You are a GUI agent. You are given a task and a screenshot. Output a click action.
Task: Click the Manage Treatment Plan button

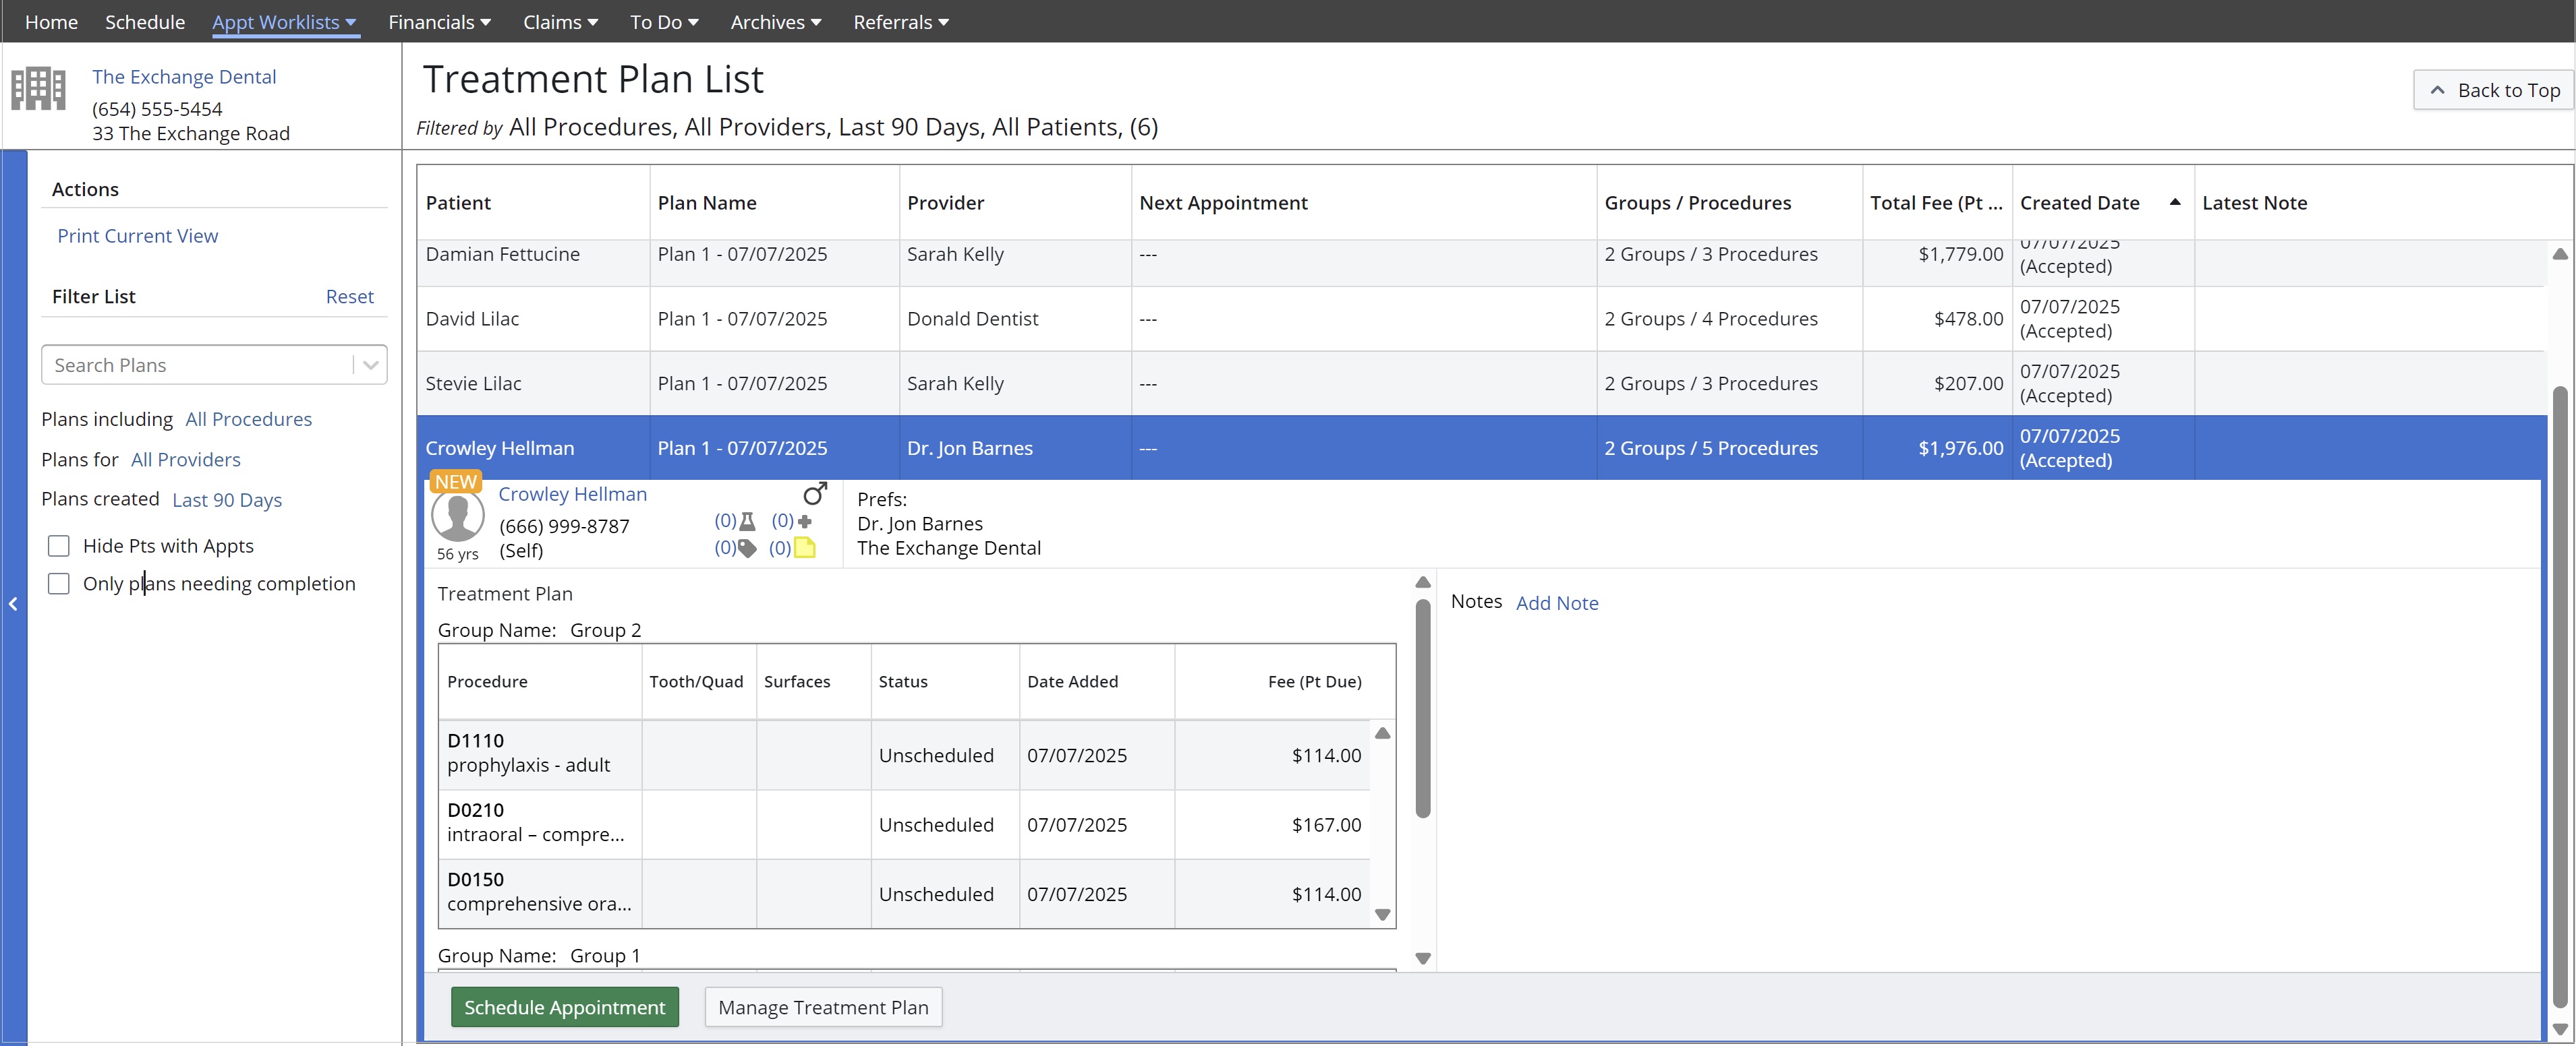823,1007
